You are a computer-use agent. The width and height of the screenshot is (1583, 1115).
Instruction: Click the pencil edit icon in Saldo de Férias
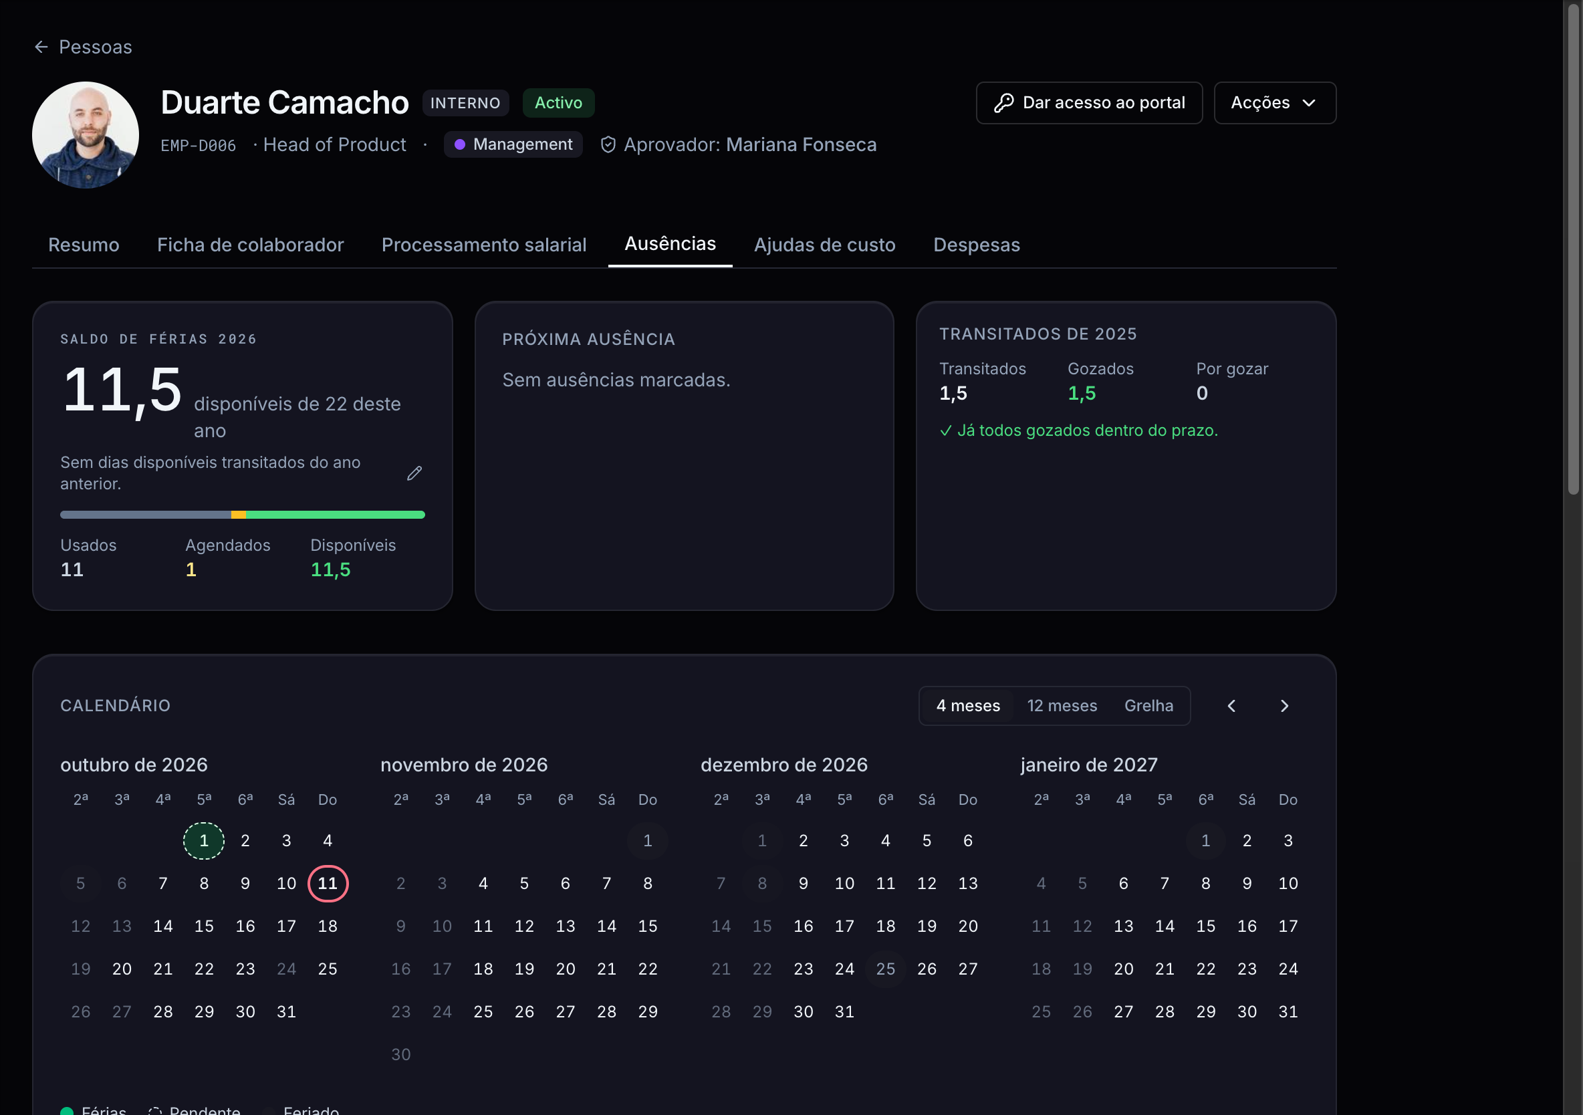tap(414, 473)
